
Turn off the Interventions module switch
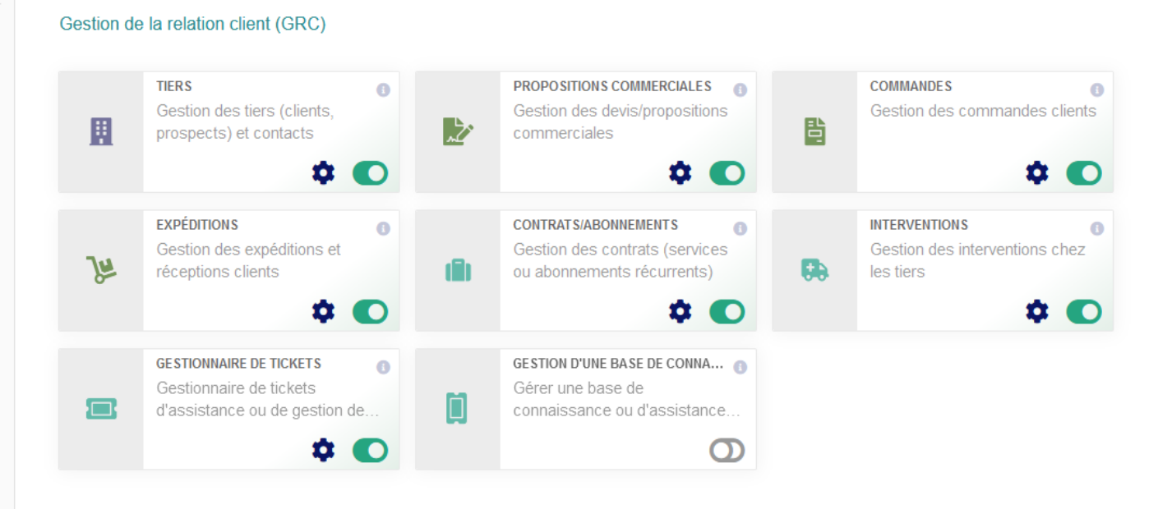click(1084, 312)
